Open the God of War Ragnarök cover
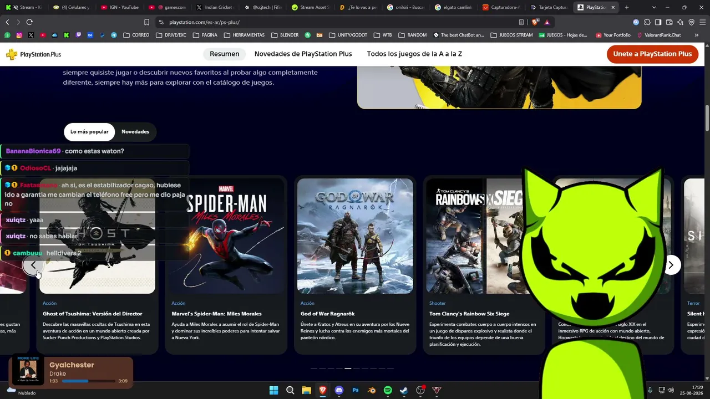Image resolution: width=710 pixels, height=399 pixels. pyautogui.click(x=355, y=236)
